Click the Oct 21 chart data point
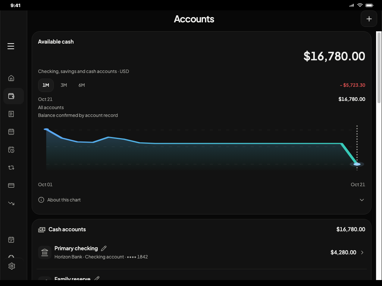This screenshot has height=286, width=382. 357,164
